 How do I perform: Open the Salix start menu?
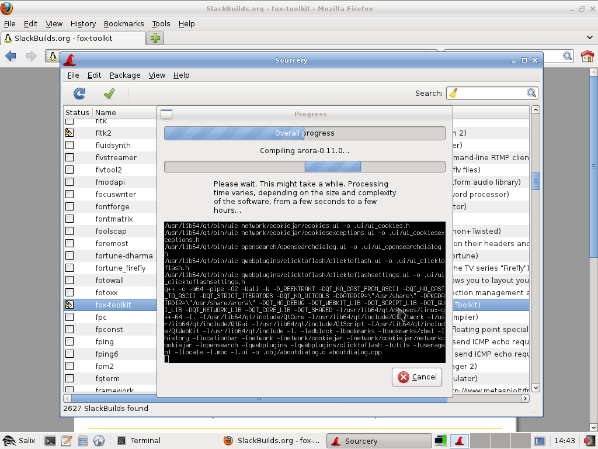19,441
